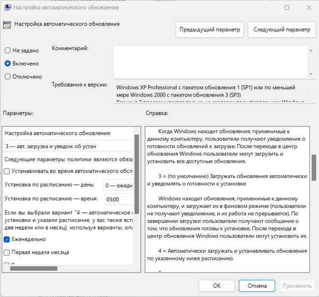The image size is (319, 297).
Task: Click the Параметры panel horizontal scrollbar thumb
Action: [34, 268]
